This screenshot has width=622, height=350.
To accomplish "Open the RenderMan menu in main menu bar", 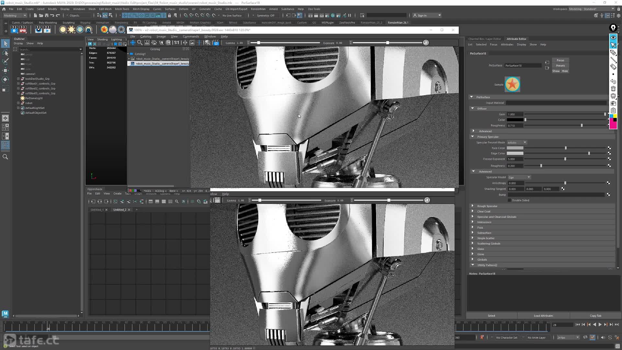I will tap(258, 9).
